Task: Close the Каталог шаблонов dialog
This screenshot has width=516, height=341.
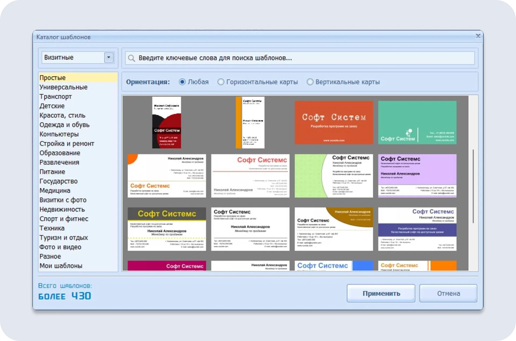Action: click(x=478, y=36)
